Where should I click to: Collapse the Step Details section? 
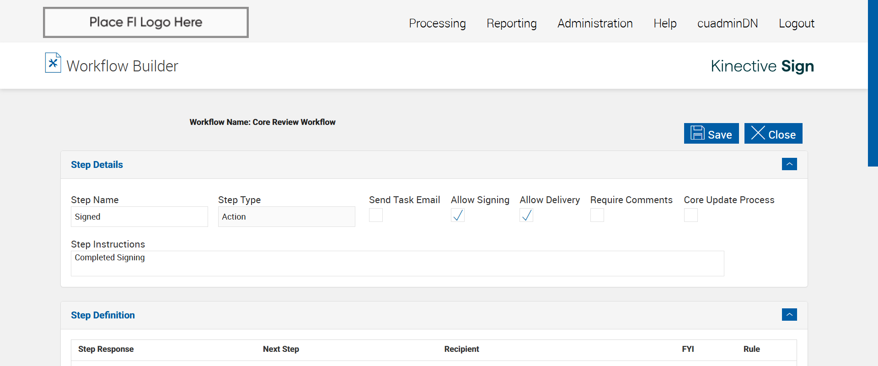pyautogui.click(x=789, y=164)
